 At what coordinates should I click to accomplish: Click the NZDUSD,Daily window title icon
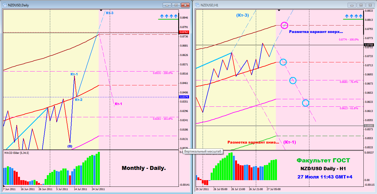pyautogui.click(x=4, y=5)
